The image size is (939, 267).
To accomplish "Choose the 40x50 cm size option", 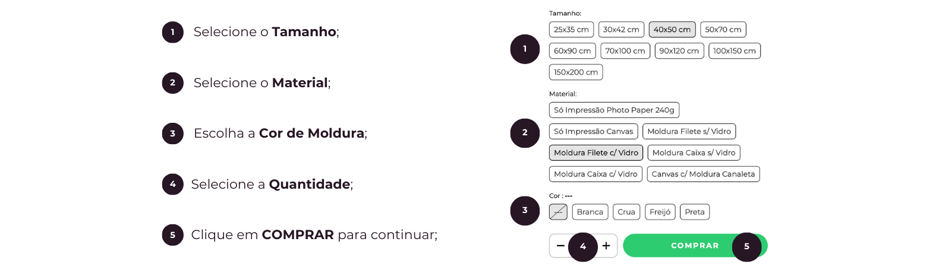I will (672, 30).
